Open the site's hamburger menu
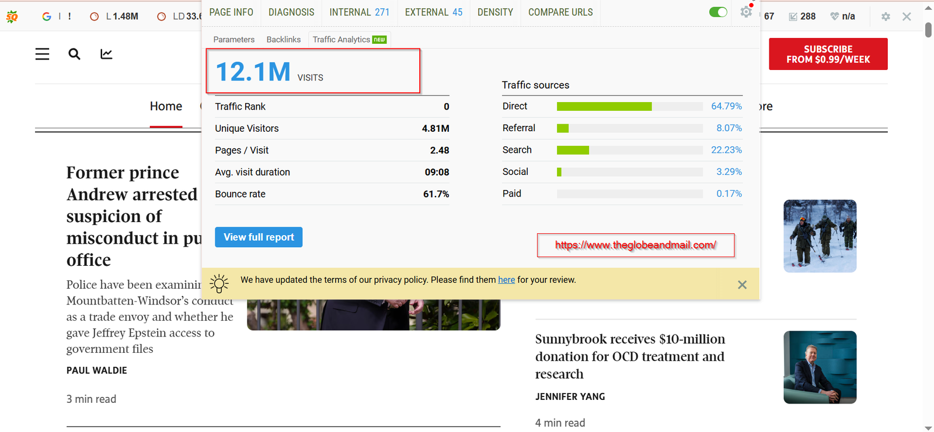 [42, 54]
